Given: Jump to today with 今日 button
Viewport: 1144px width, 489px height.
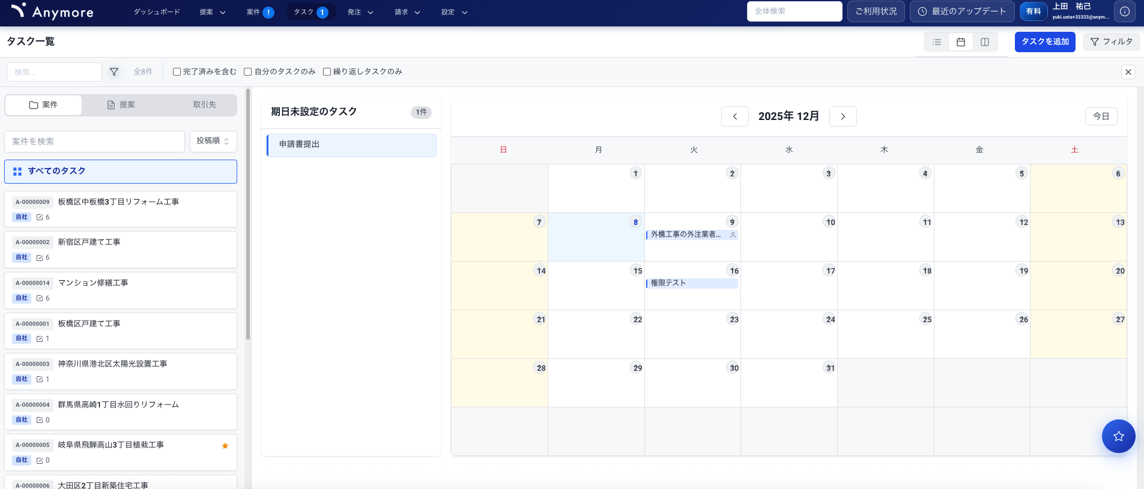Looking at the screenshot, I should (x=1101, y=116).
